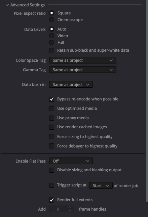Viewport: 148px width, 217px height.
Task: Select Square pixel aspect ratio
Action: pos(52,13)
